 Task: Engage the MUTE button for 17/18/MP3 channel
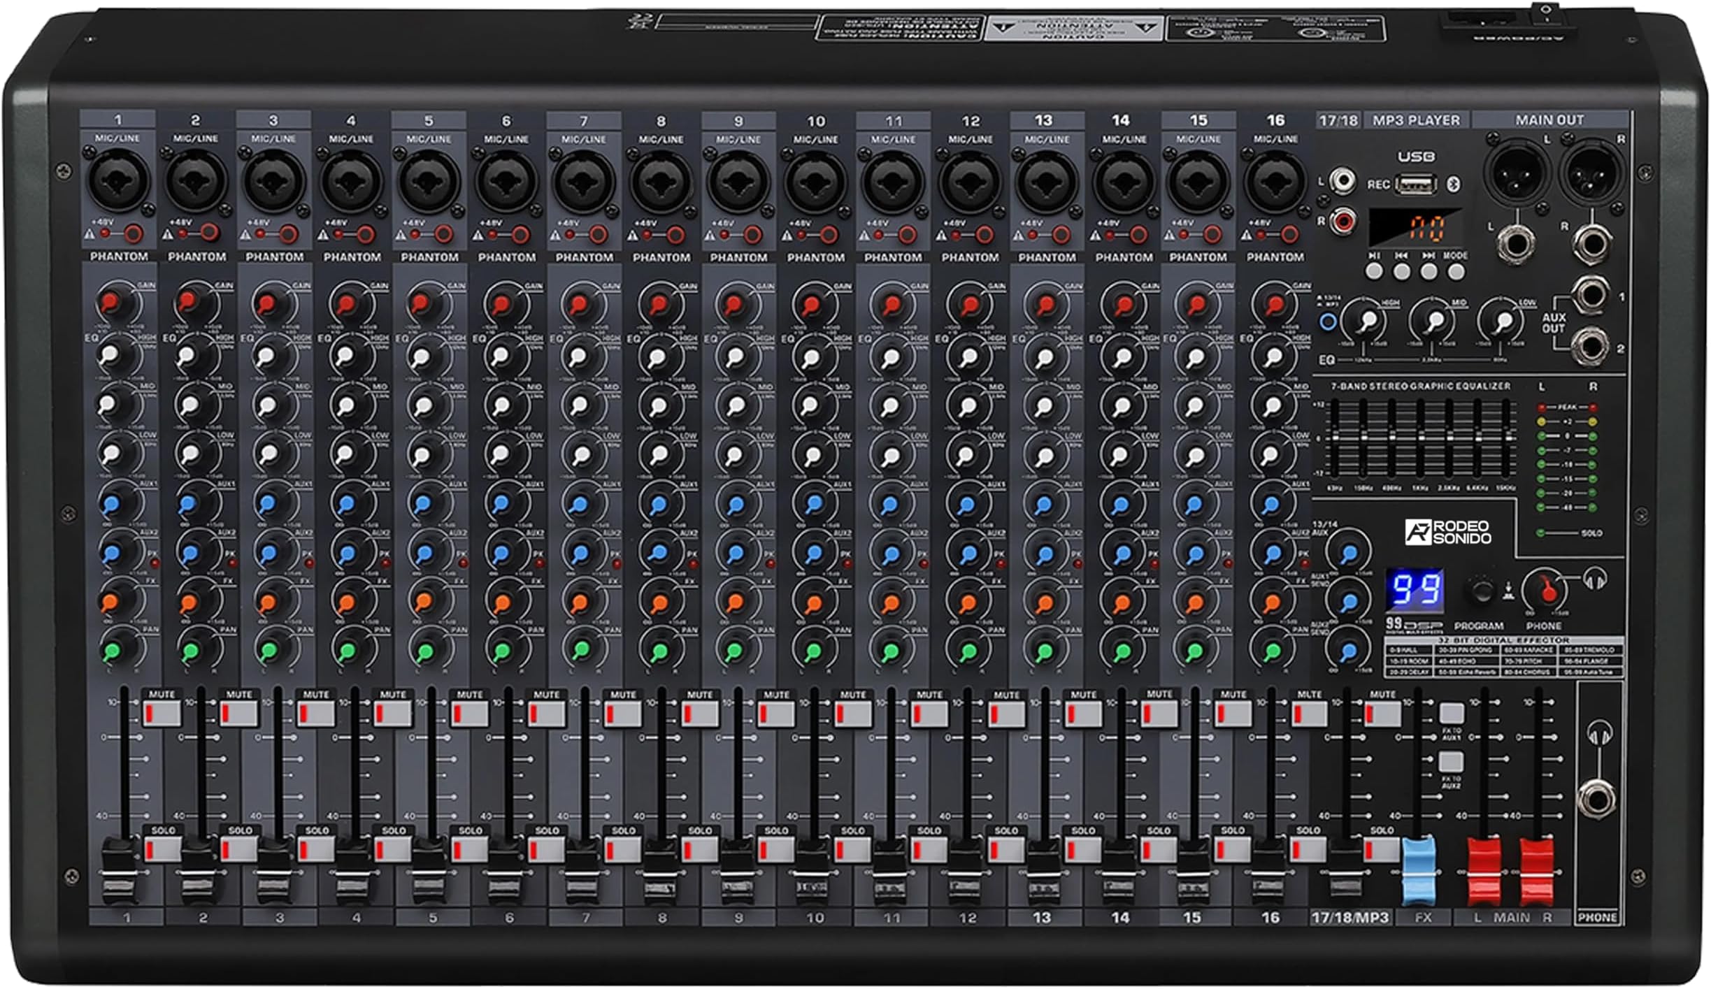pos(1382,714)
